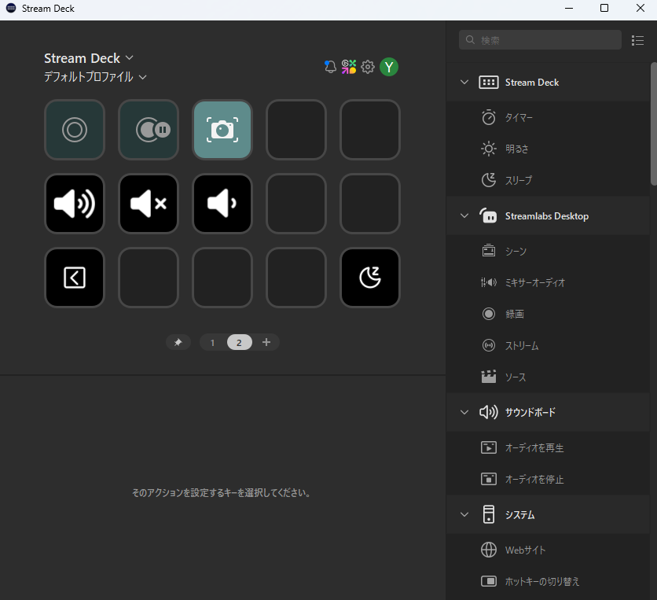Screen dimensions: 657x600
Task: Open preferences gear icon
Action: (x=368, y=67)
